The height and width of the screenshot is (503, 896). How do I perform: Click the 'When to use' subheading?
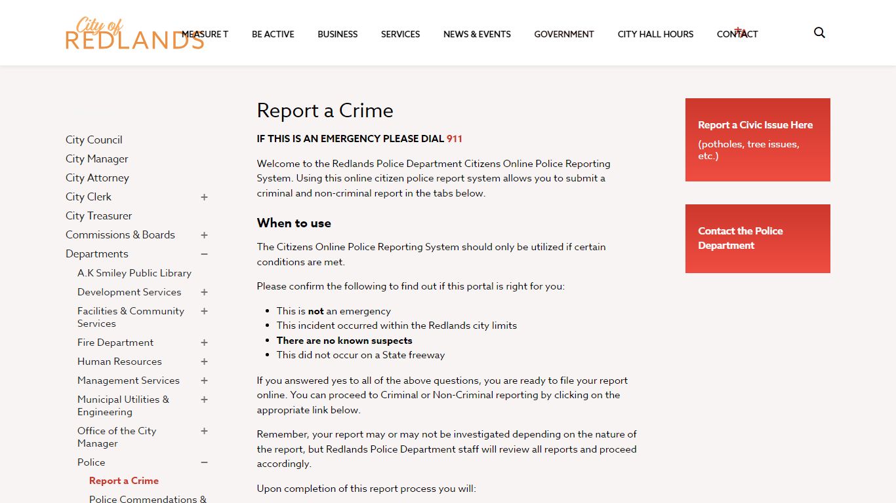294,223
